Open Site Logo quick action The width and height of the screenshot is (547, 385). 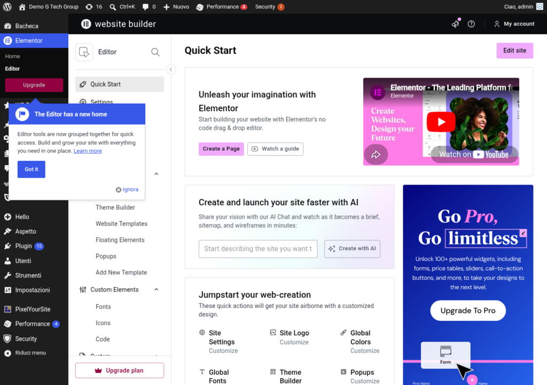290,337
